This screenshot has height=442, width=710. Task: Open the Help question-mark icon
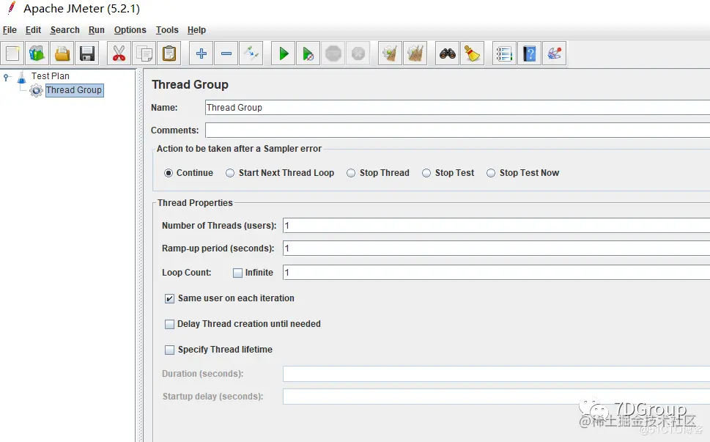click(529, 54)
